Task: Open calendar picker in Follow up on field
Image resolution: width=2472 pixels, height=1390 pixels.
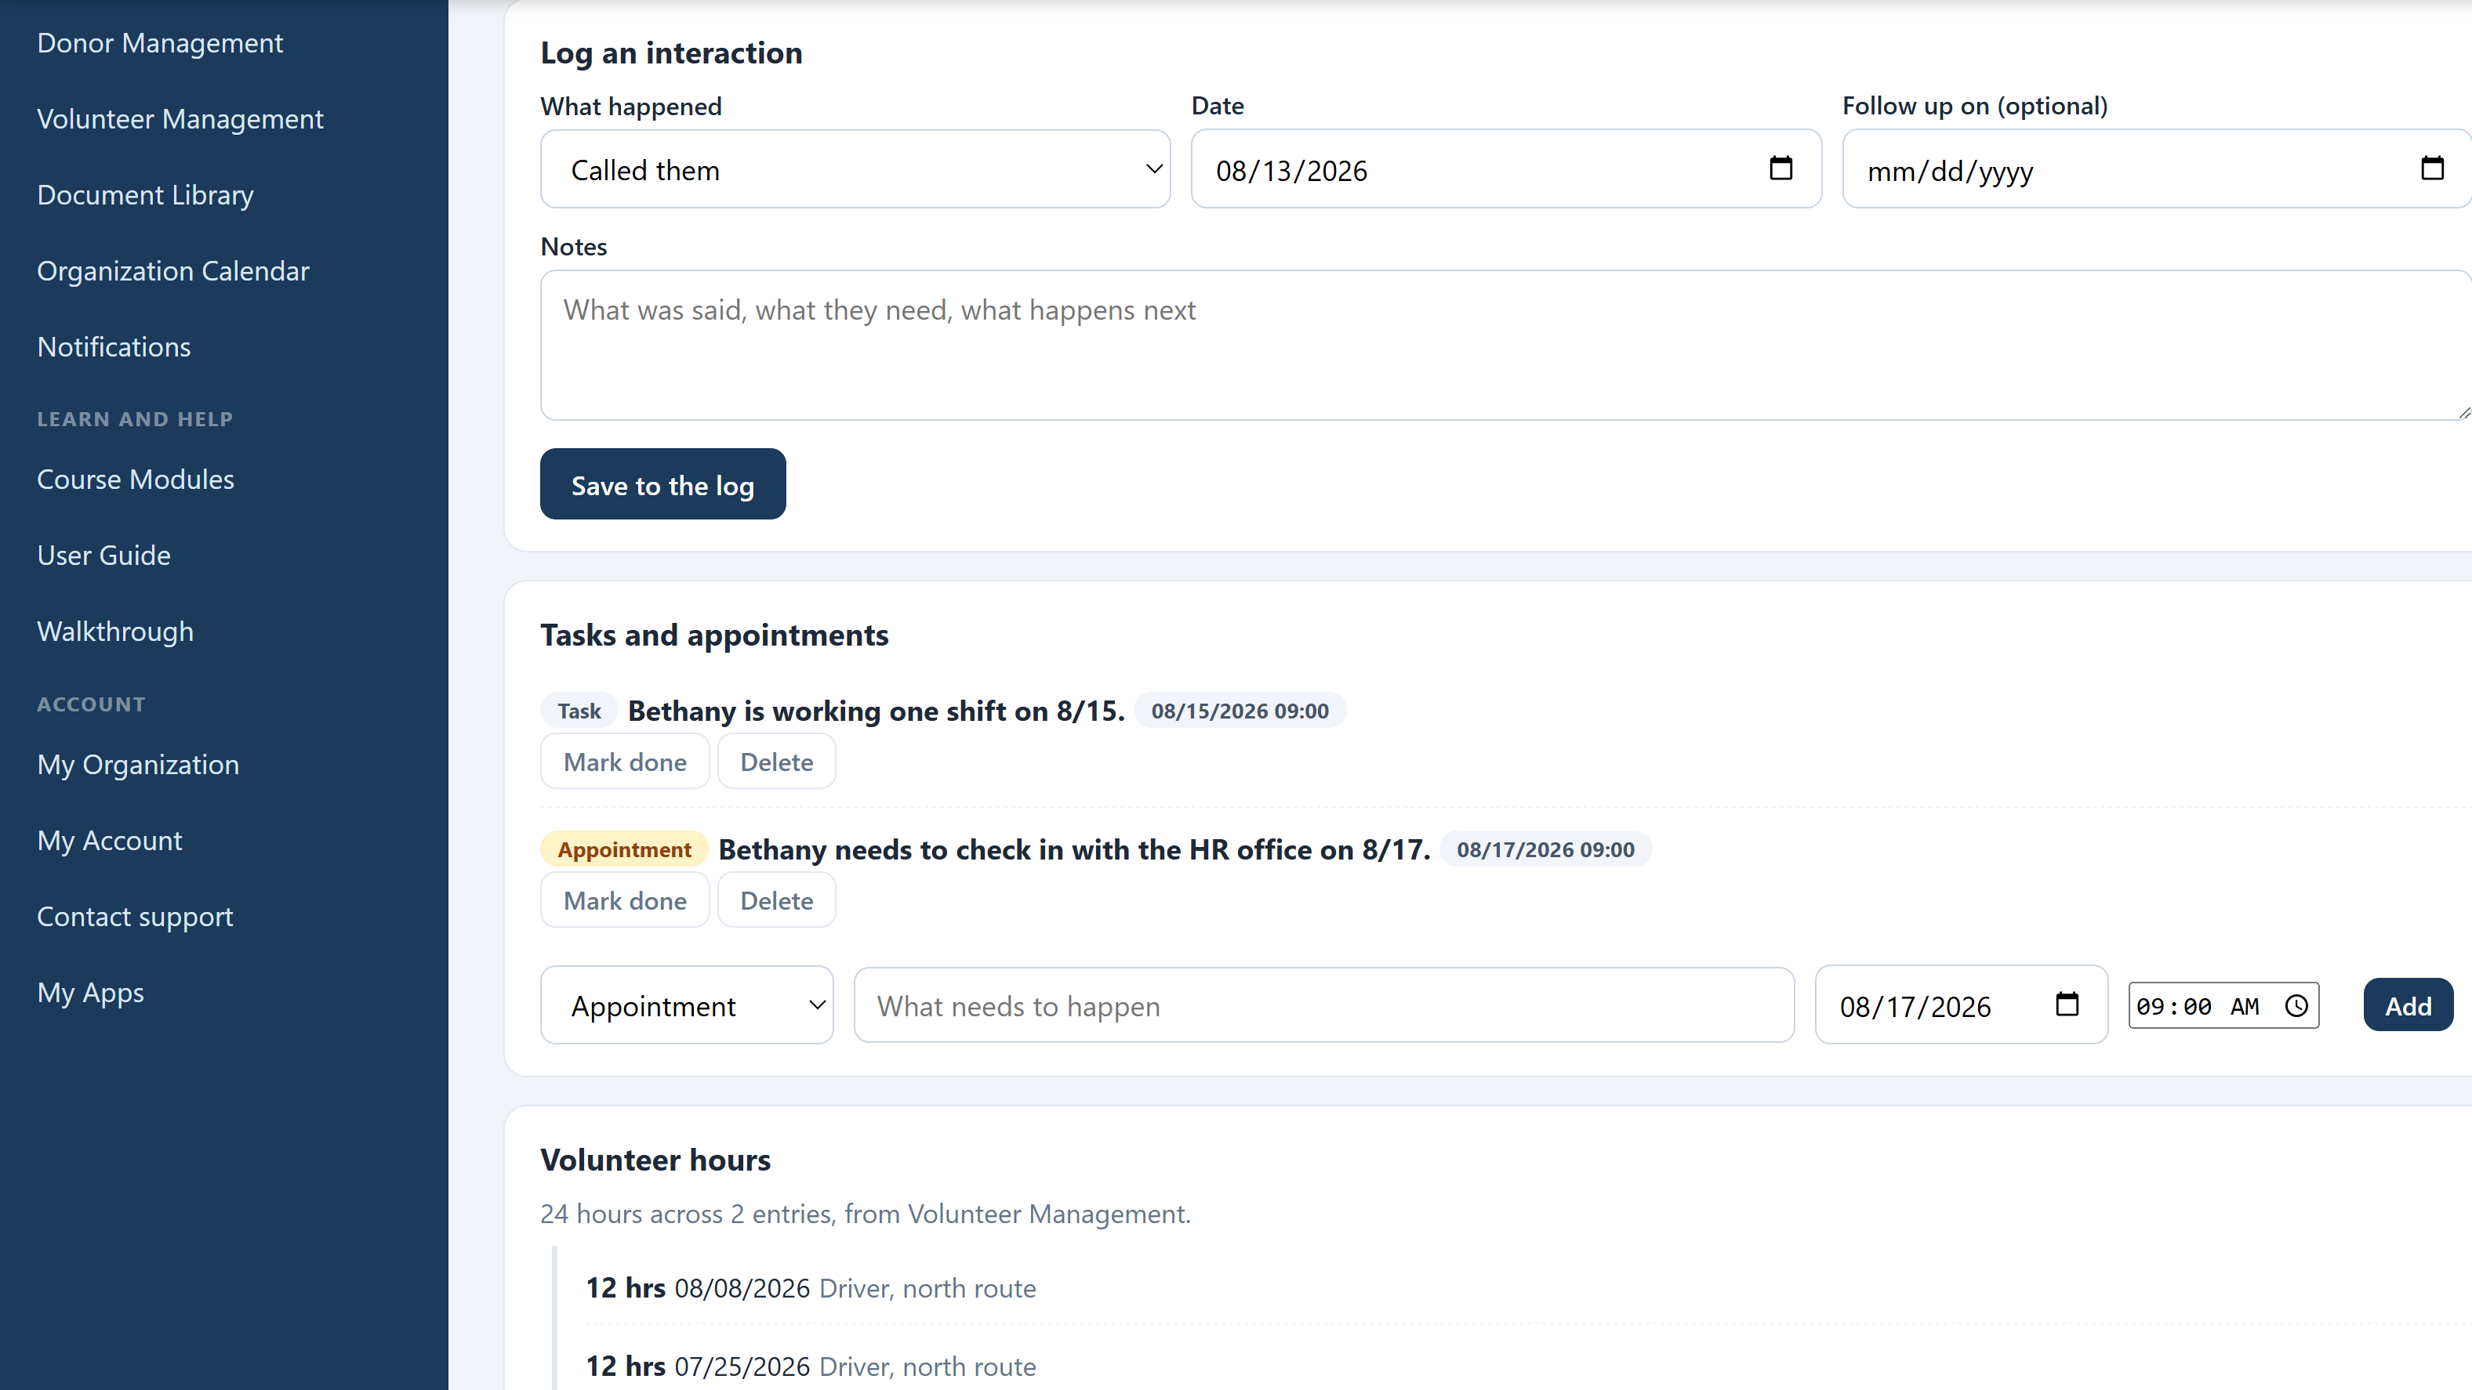Action: 2432,168
